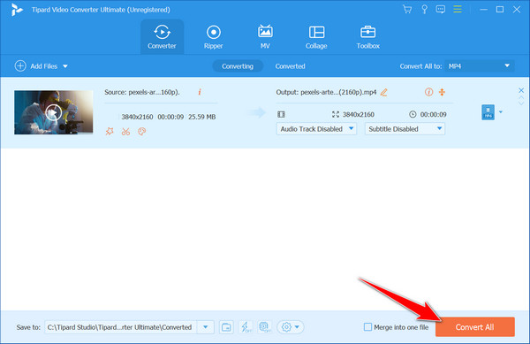Open the color palette effect editor
This screenshot has height=344, width=530.
[142, 131]
